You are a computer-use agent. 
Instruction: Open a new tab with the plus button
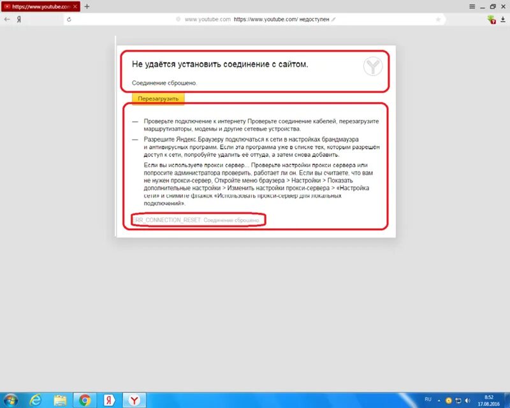tap(87, 6)
